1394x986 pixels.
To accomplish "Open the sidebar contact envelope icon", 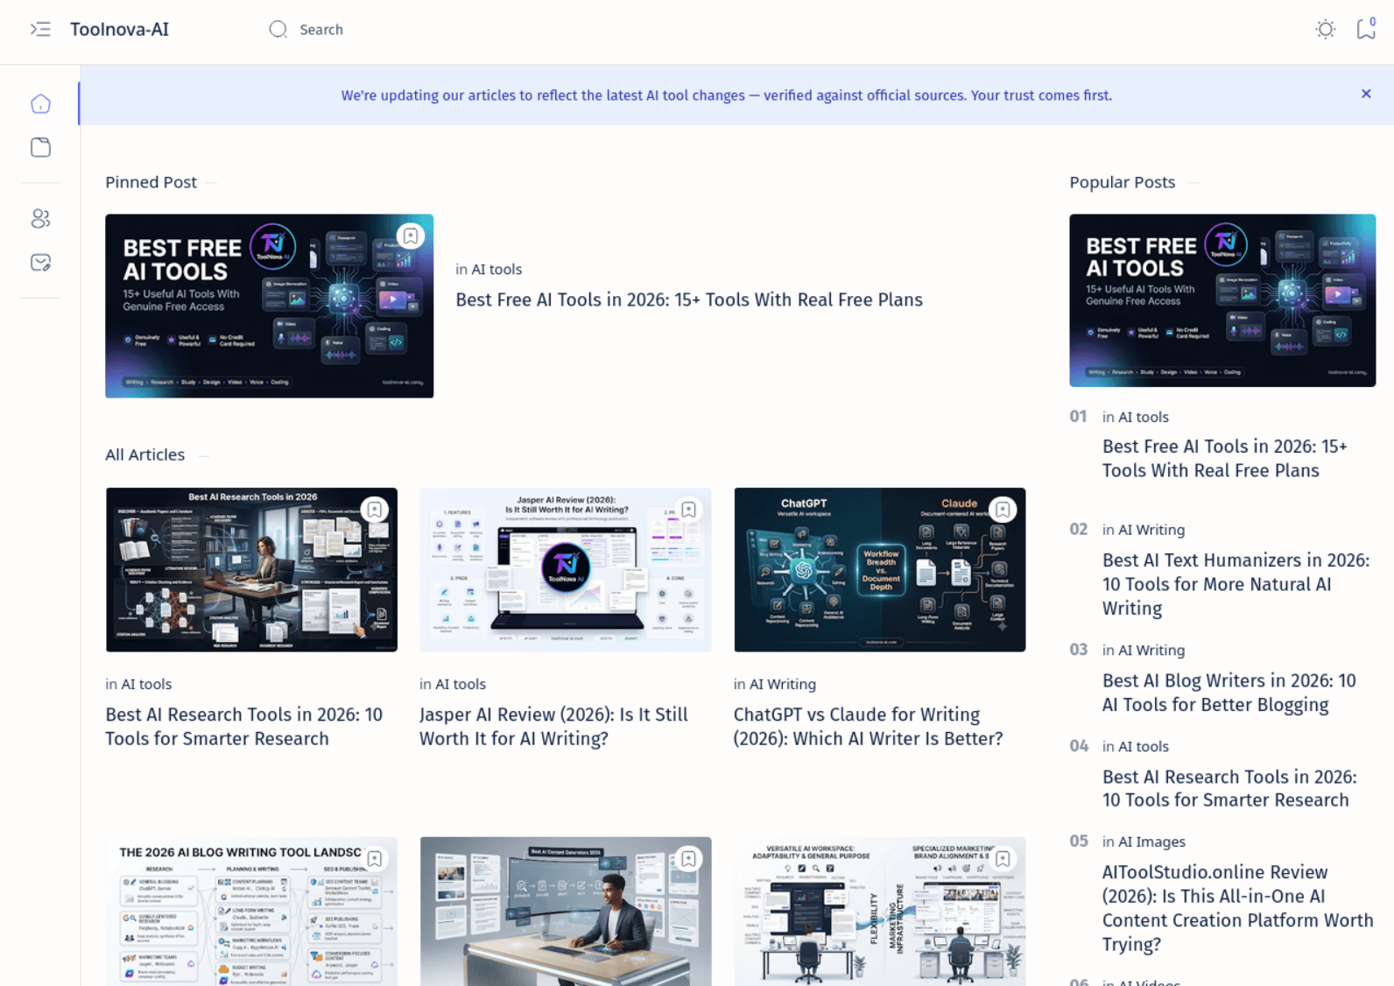I will 40,263.
